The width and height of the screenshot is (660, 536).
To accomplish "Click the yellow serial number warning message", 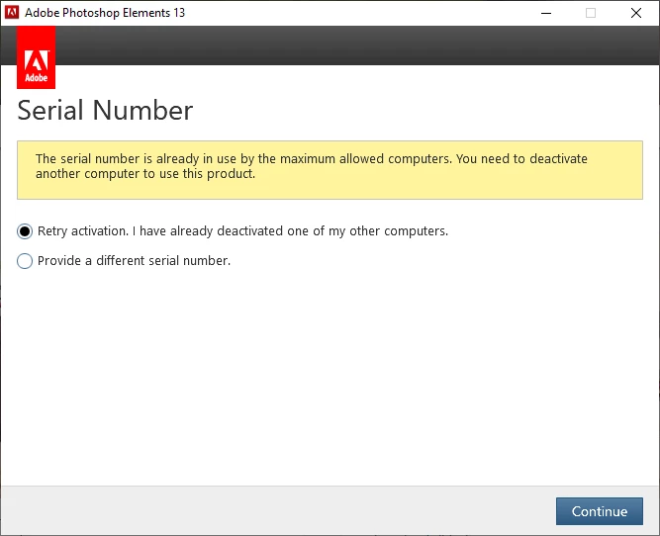I will point(330,170).
